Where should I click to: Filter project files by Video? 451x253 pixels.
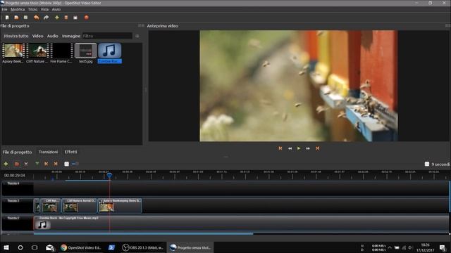[x=37, y=36]
